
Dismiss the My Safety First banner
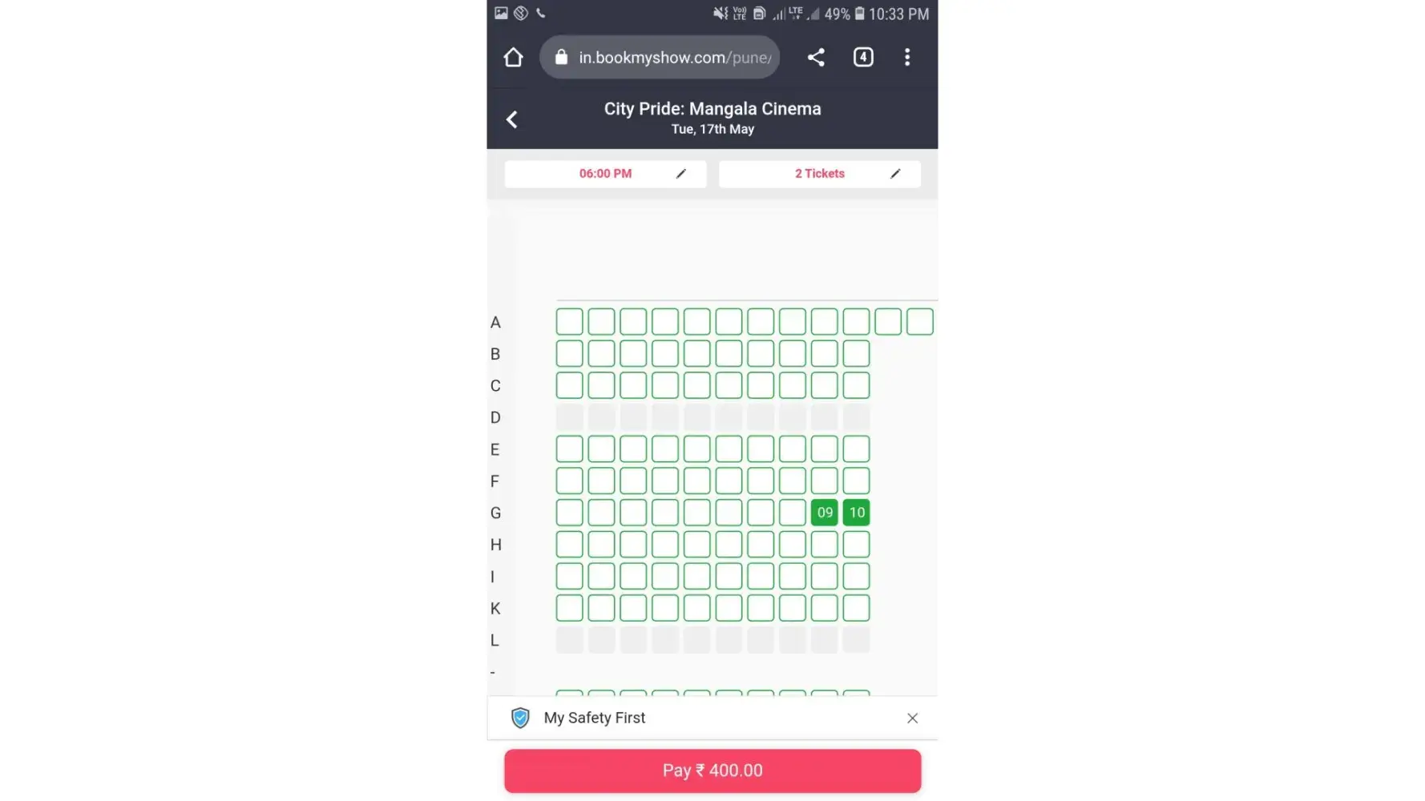tap(912, 718)
